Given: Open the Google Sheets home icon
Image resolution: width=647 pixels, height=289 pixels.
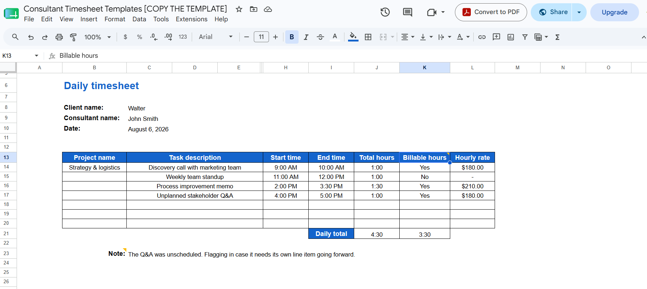Looking at the screenshot, I should 11,13.
